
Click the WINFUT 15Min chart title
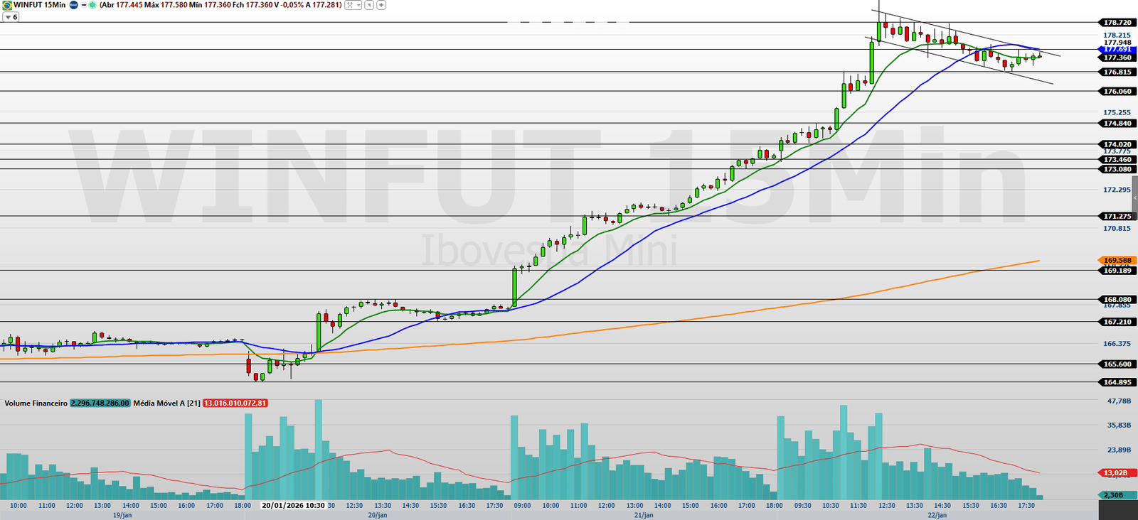(39, 5)
